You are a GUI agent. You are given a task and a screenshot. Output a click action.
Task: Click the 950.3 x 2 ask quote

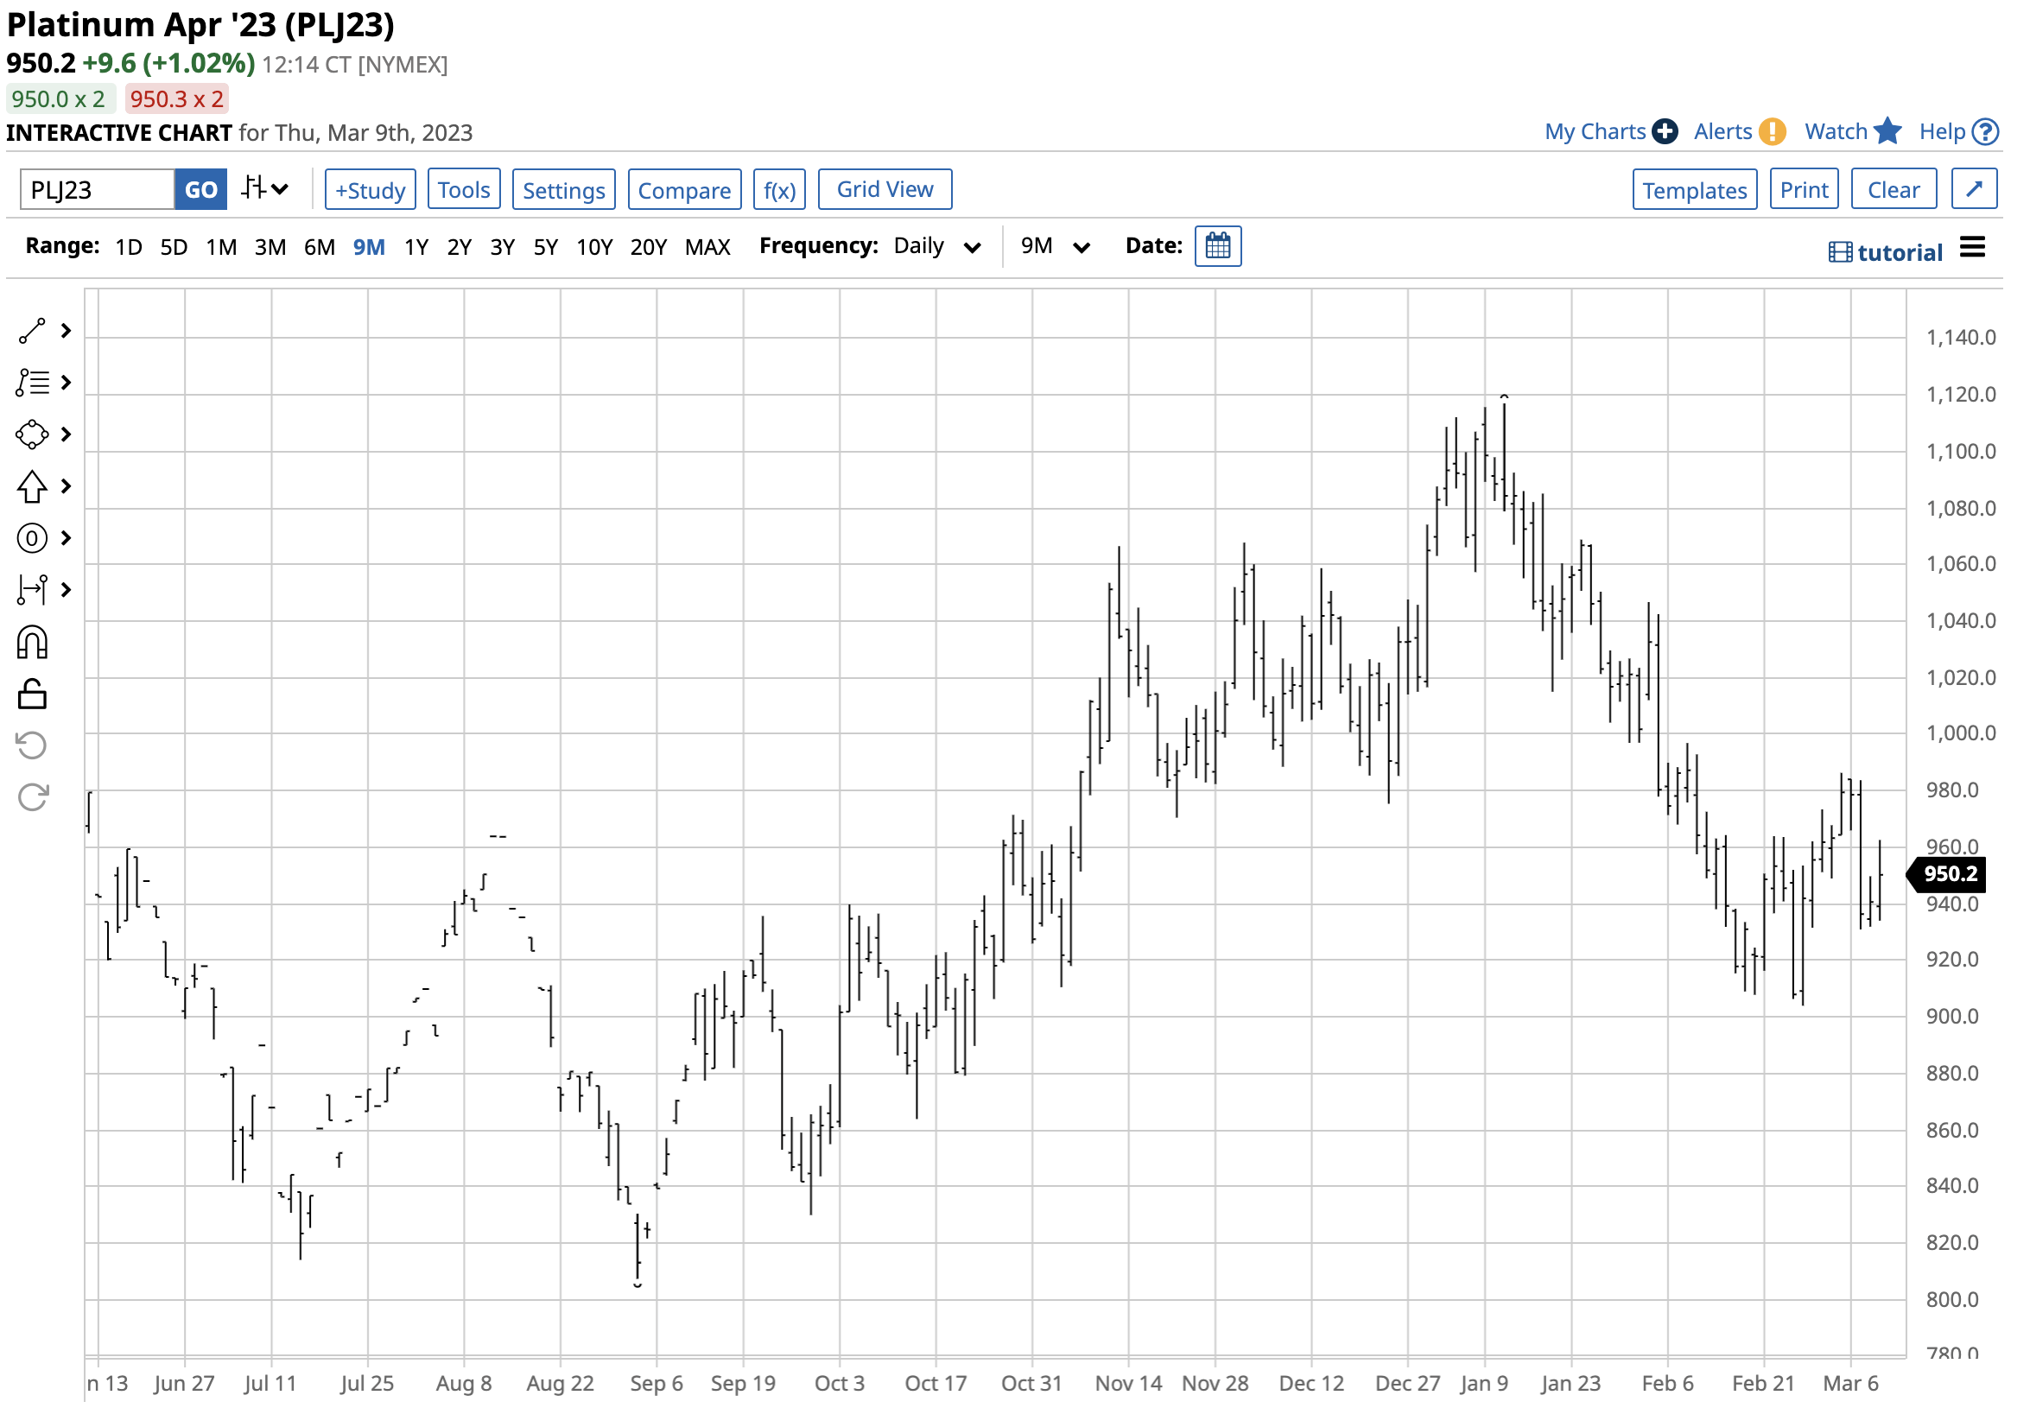point(177,99)
